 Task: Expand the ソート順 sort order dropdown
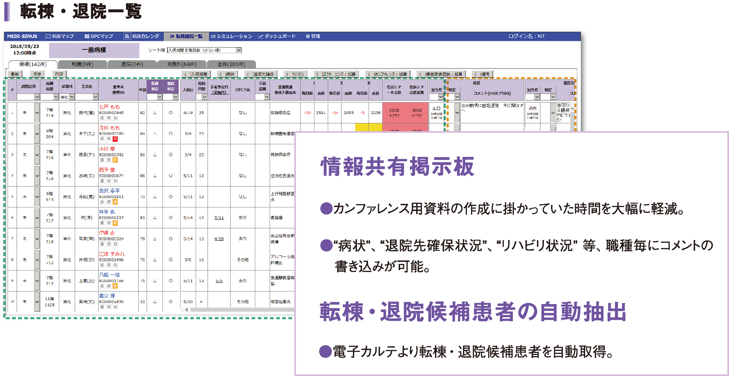[239, 50]
